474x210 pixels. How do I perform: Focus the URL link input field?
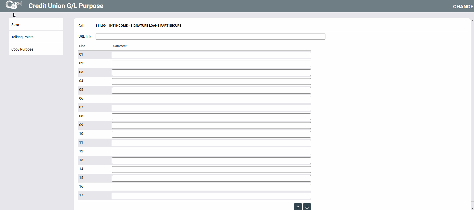pyautogui.click(x=210, y=36)
